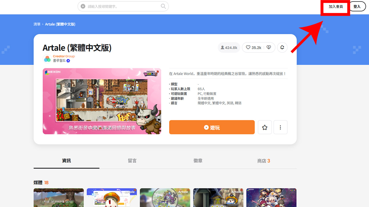Click the magnifier search icon
Screen dimensions: 369x207
(163, 6)
